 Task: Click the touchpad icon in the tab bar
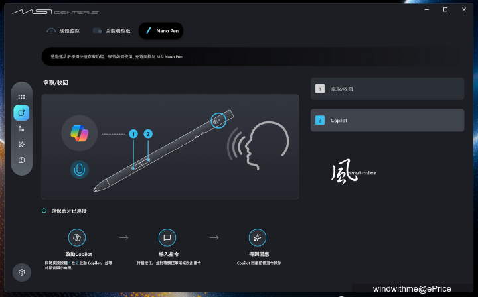click(x=97, y=30)
